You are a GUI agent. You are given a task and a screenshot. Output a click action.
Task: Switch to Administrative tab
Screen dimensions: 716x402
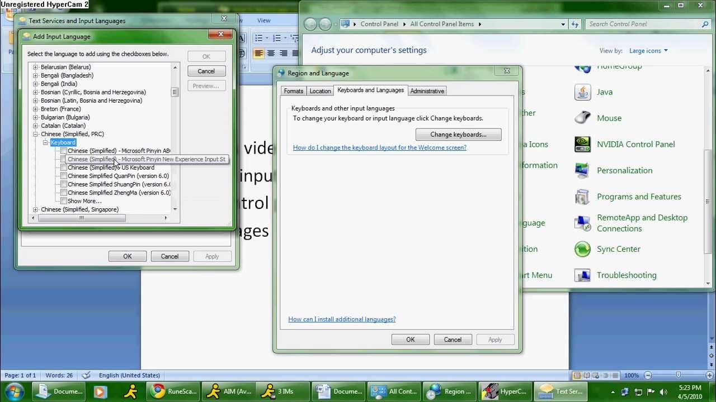click(x=427, y=91)
